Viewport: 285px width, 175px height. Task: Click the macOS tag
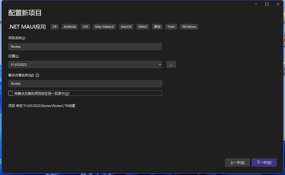(x=126, y=27)
